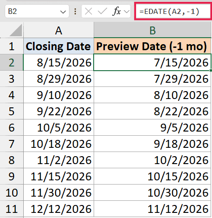Click the three-dot handle beside the Name Box
The width and height of the screenshot is (212, 218).
pyautogui.click(x=75, y=12)
